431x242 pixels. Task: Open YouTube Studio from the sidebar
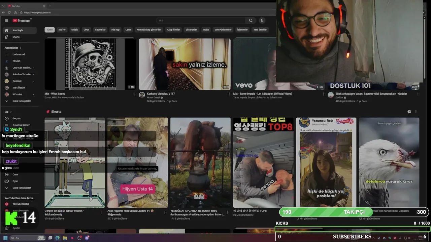point(20,204)
